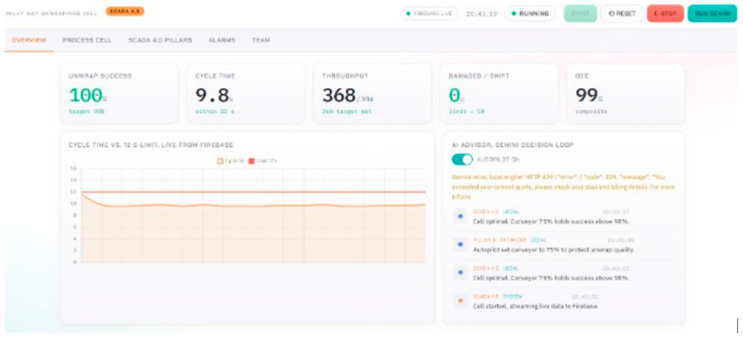Image resolution: width=743 pixels, height=338 pixels.
Task: Switch to SCADA 4.0 Pillars tab
Action: (x=160, y=40)
